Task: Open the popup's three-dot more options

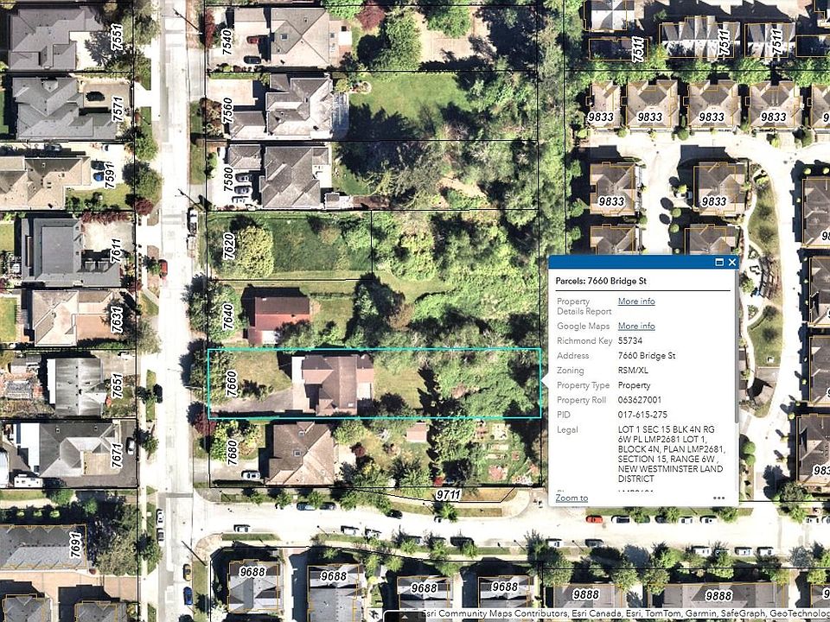Action: tap(718, 498)
